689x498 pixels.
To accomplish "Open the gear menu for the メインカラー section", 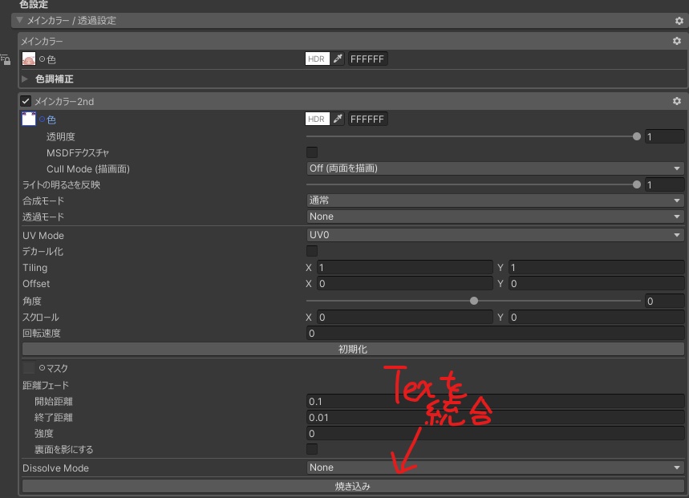I will [678, 41].
